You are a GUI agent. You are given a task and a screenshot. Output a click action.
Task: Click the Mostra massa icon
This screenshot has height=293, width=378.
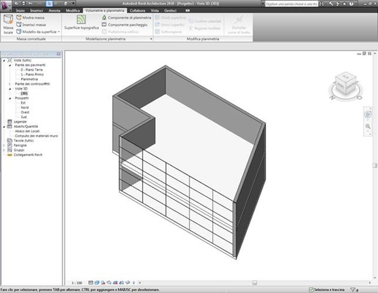click(x=19, y=17)
